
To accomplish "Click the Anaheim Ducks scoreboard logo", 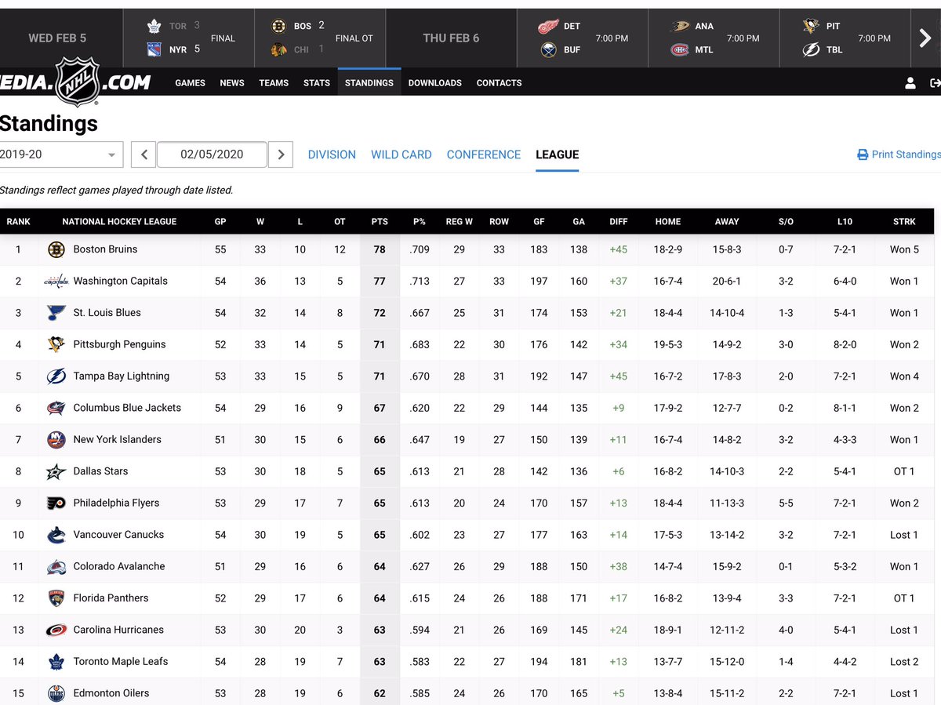I will coord(680,27).
